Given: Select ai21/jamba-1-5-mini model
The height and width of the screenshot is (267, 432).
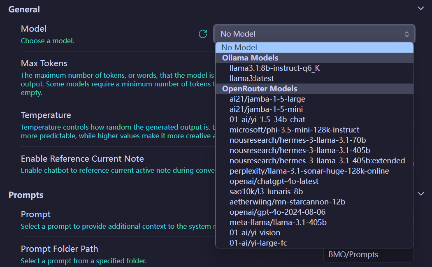Looking at the screenshot, I should point(266,109).
